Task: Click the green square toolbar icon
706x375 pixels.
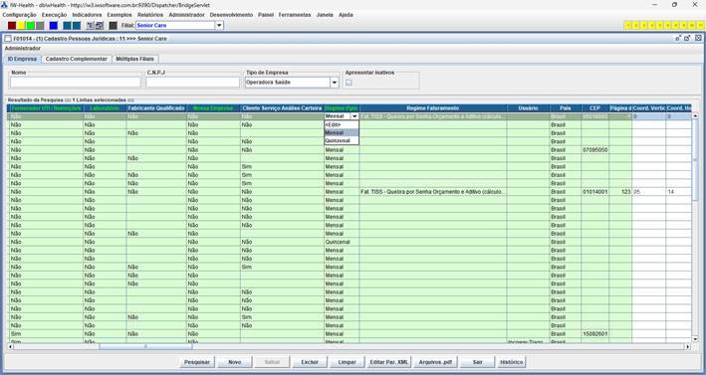Action: tap(30, 26)
